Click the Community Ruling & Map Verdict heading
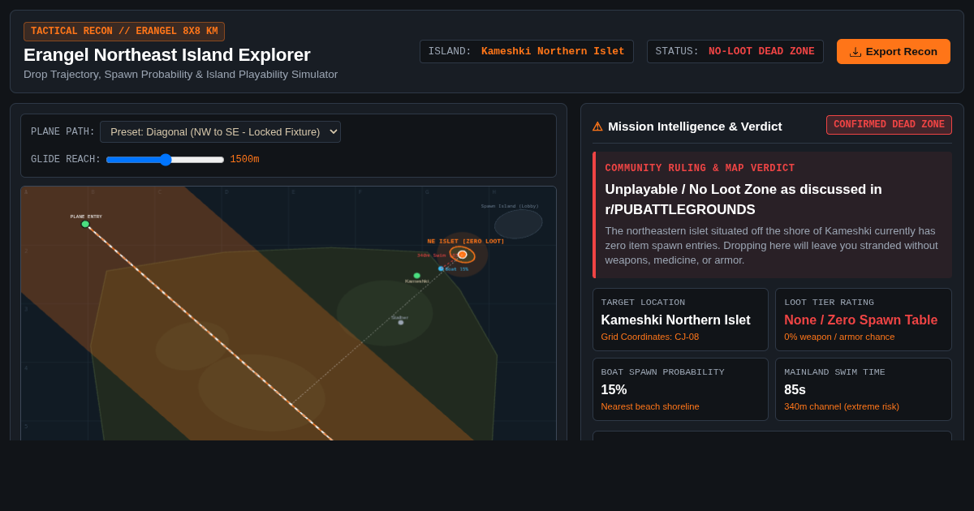This screenshot has width=974, height=511. [x=700, y=169]
